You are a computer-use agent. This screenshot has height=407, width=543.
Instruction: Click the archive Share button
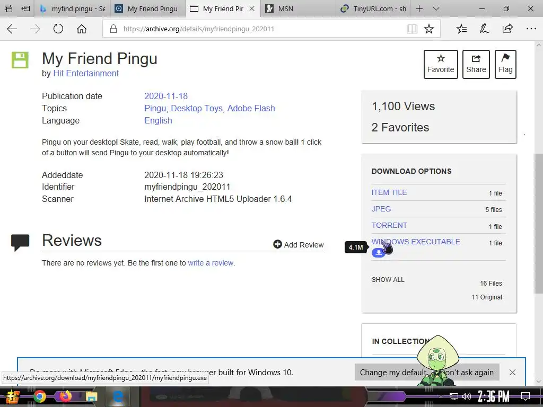476,64
